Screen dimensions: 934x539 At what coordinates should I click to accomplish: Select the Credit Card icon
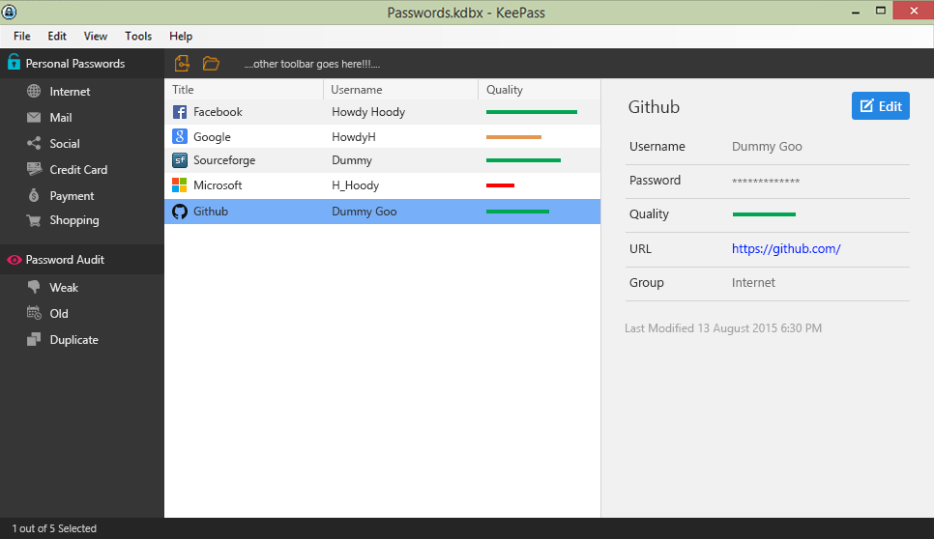point(34,170)
